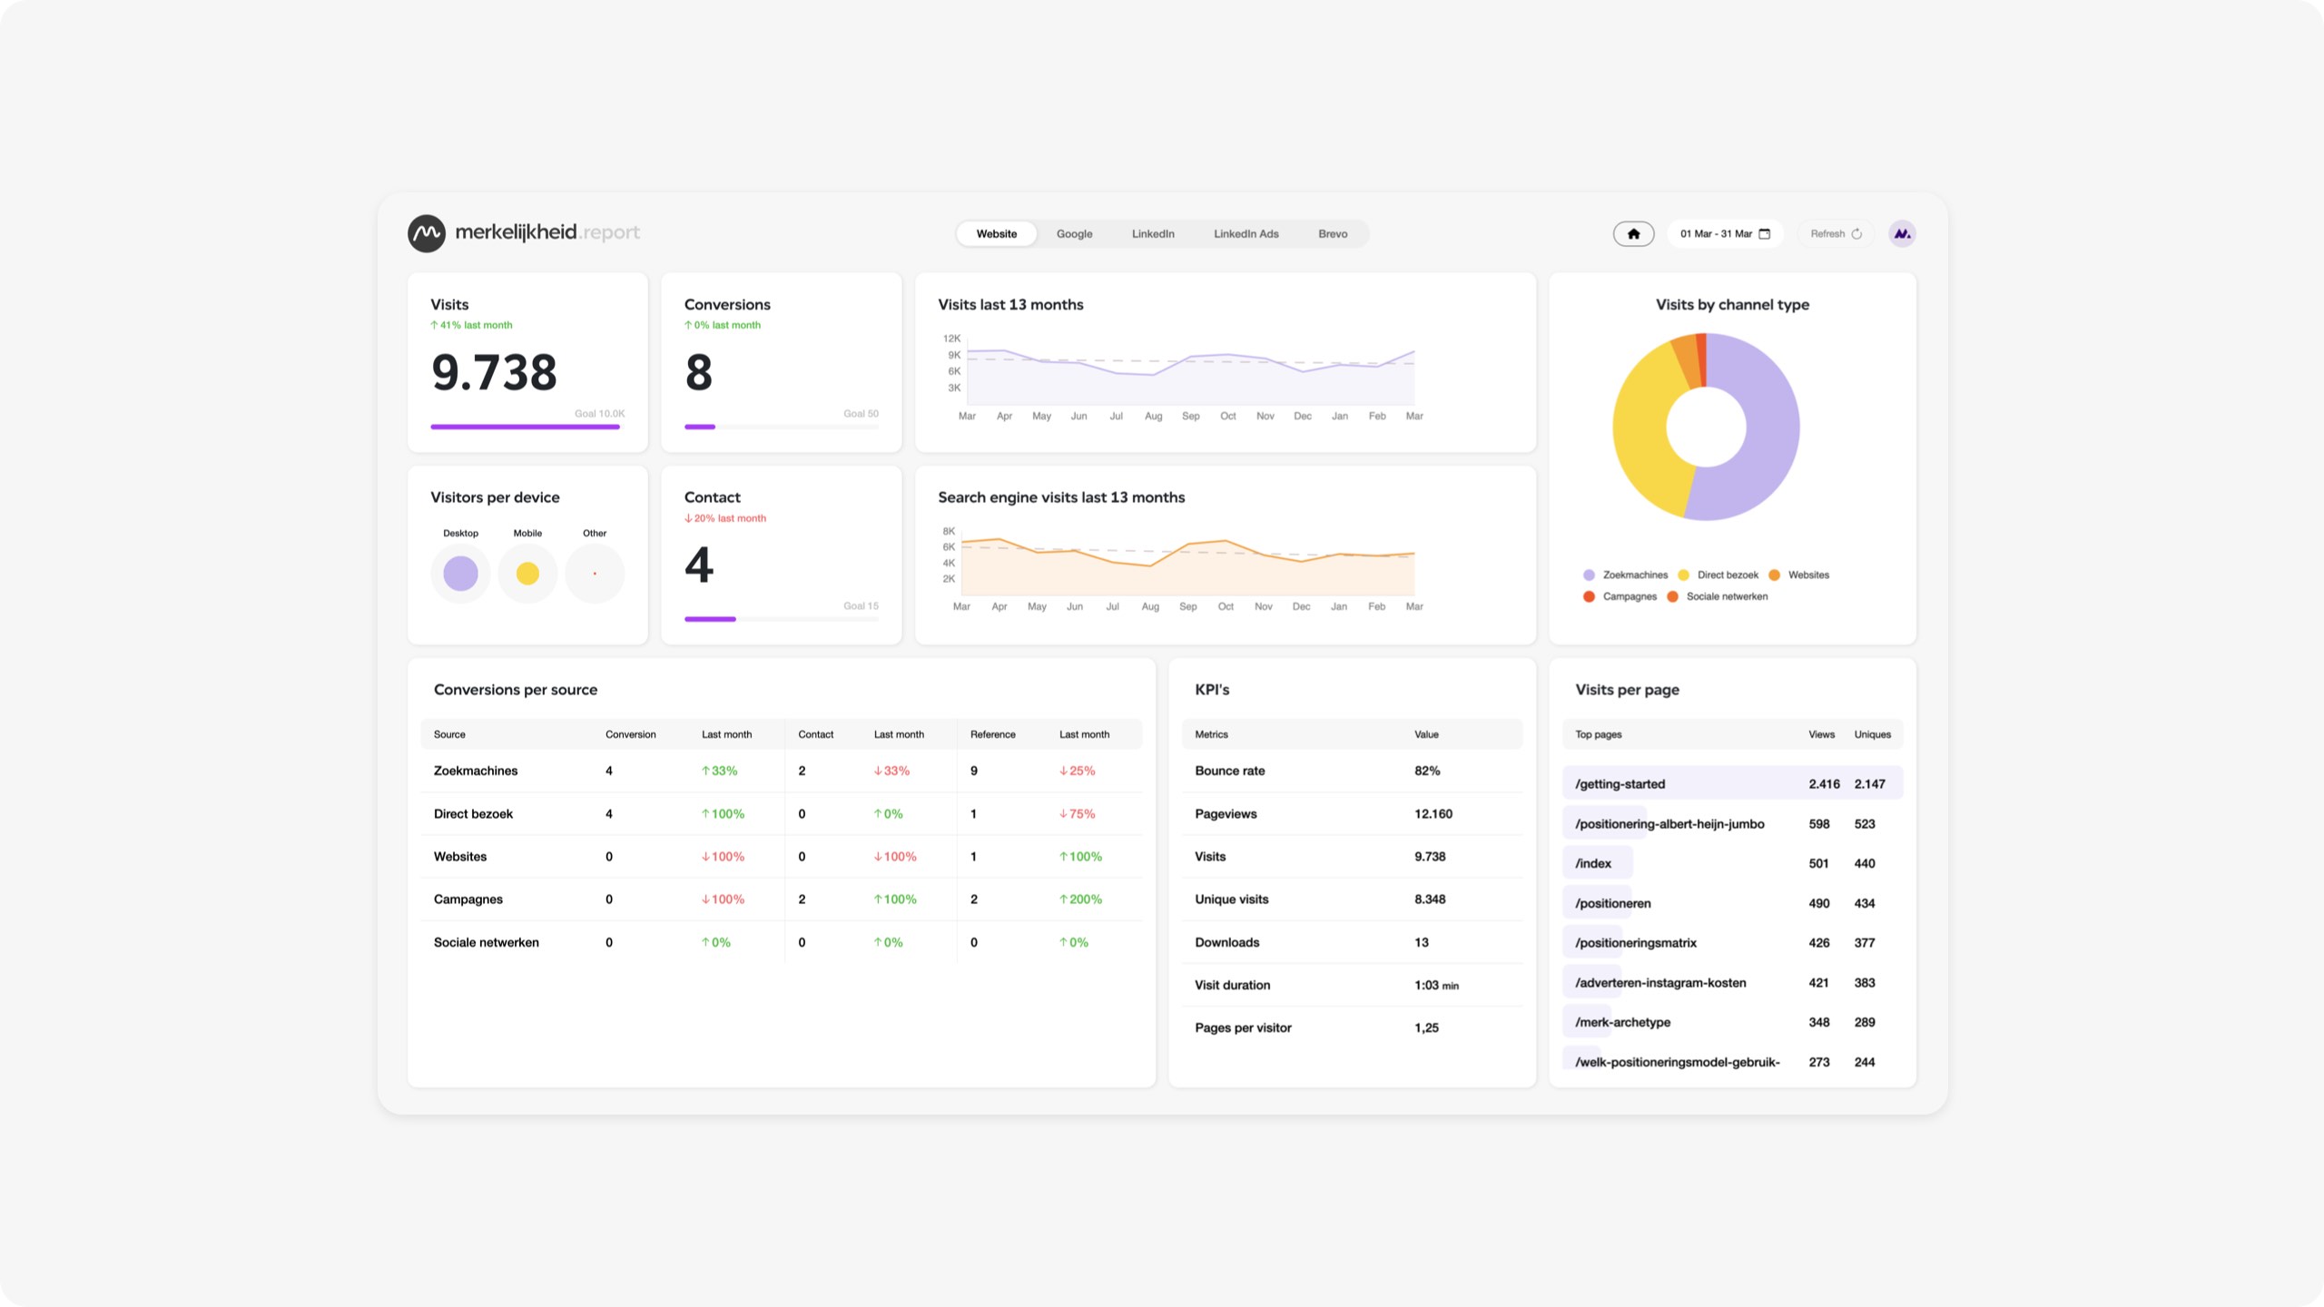This screenshot has height=1307, width=2324.
Task: Select the Campagnes legend dot
Action: (1589, 597)
